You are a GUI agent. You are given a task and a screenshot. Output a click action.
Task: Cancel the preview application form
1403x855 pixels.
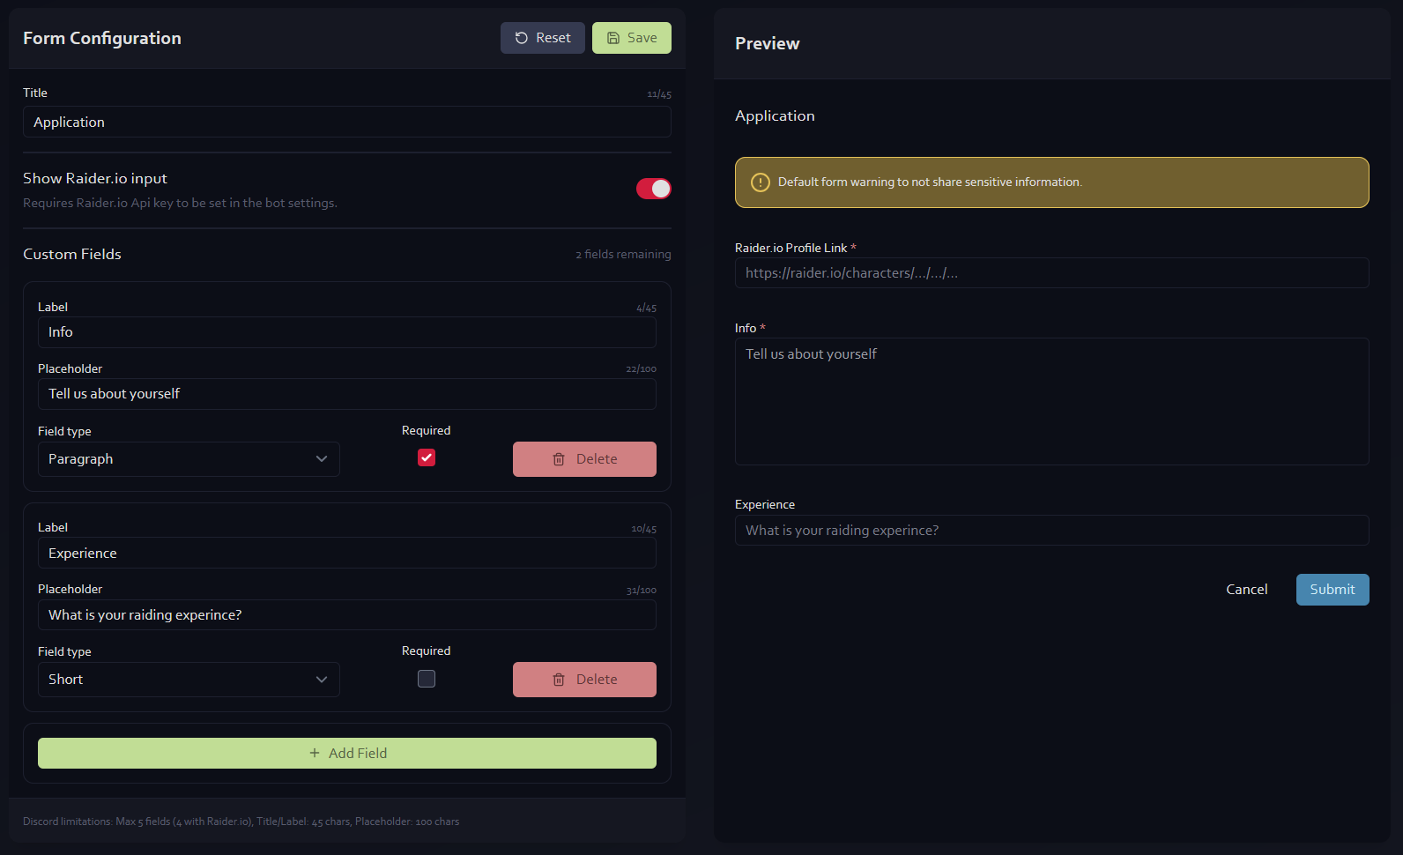click(1246, 590)
